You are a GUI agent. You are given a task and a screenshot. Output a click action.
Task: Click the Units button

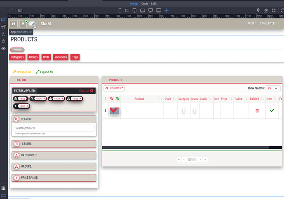46,57
